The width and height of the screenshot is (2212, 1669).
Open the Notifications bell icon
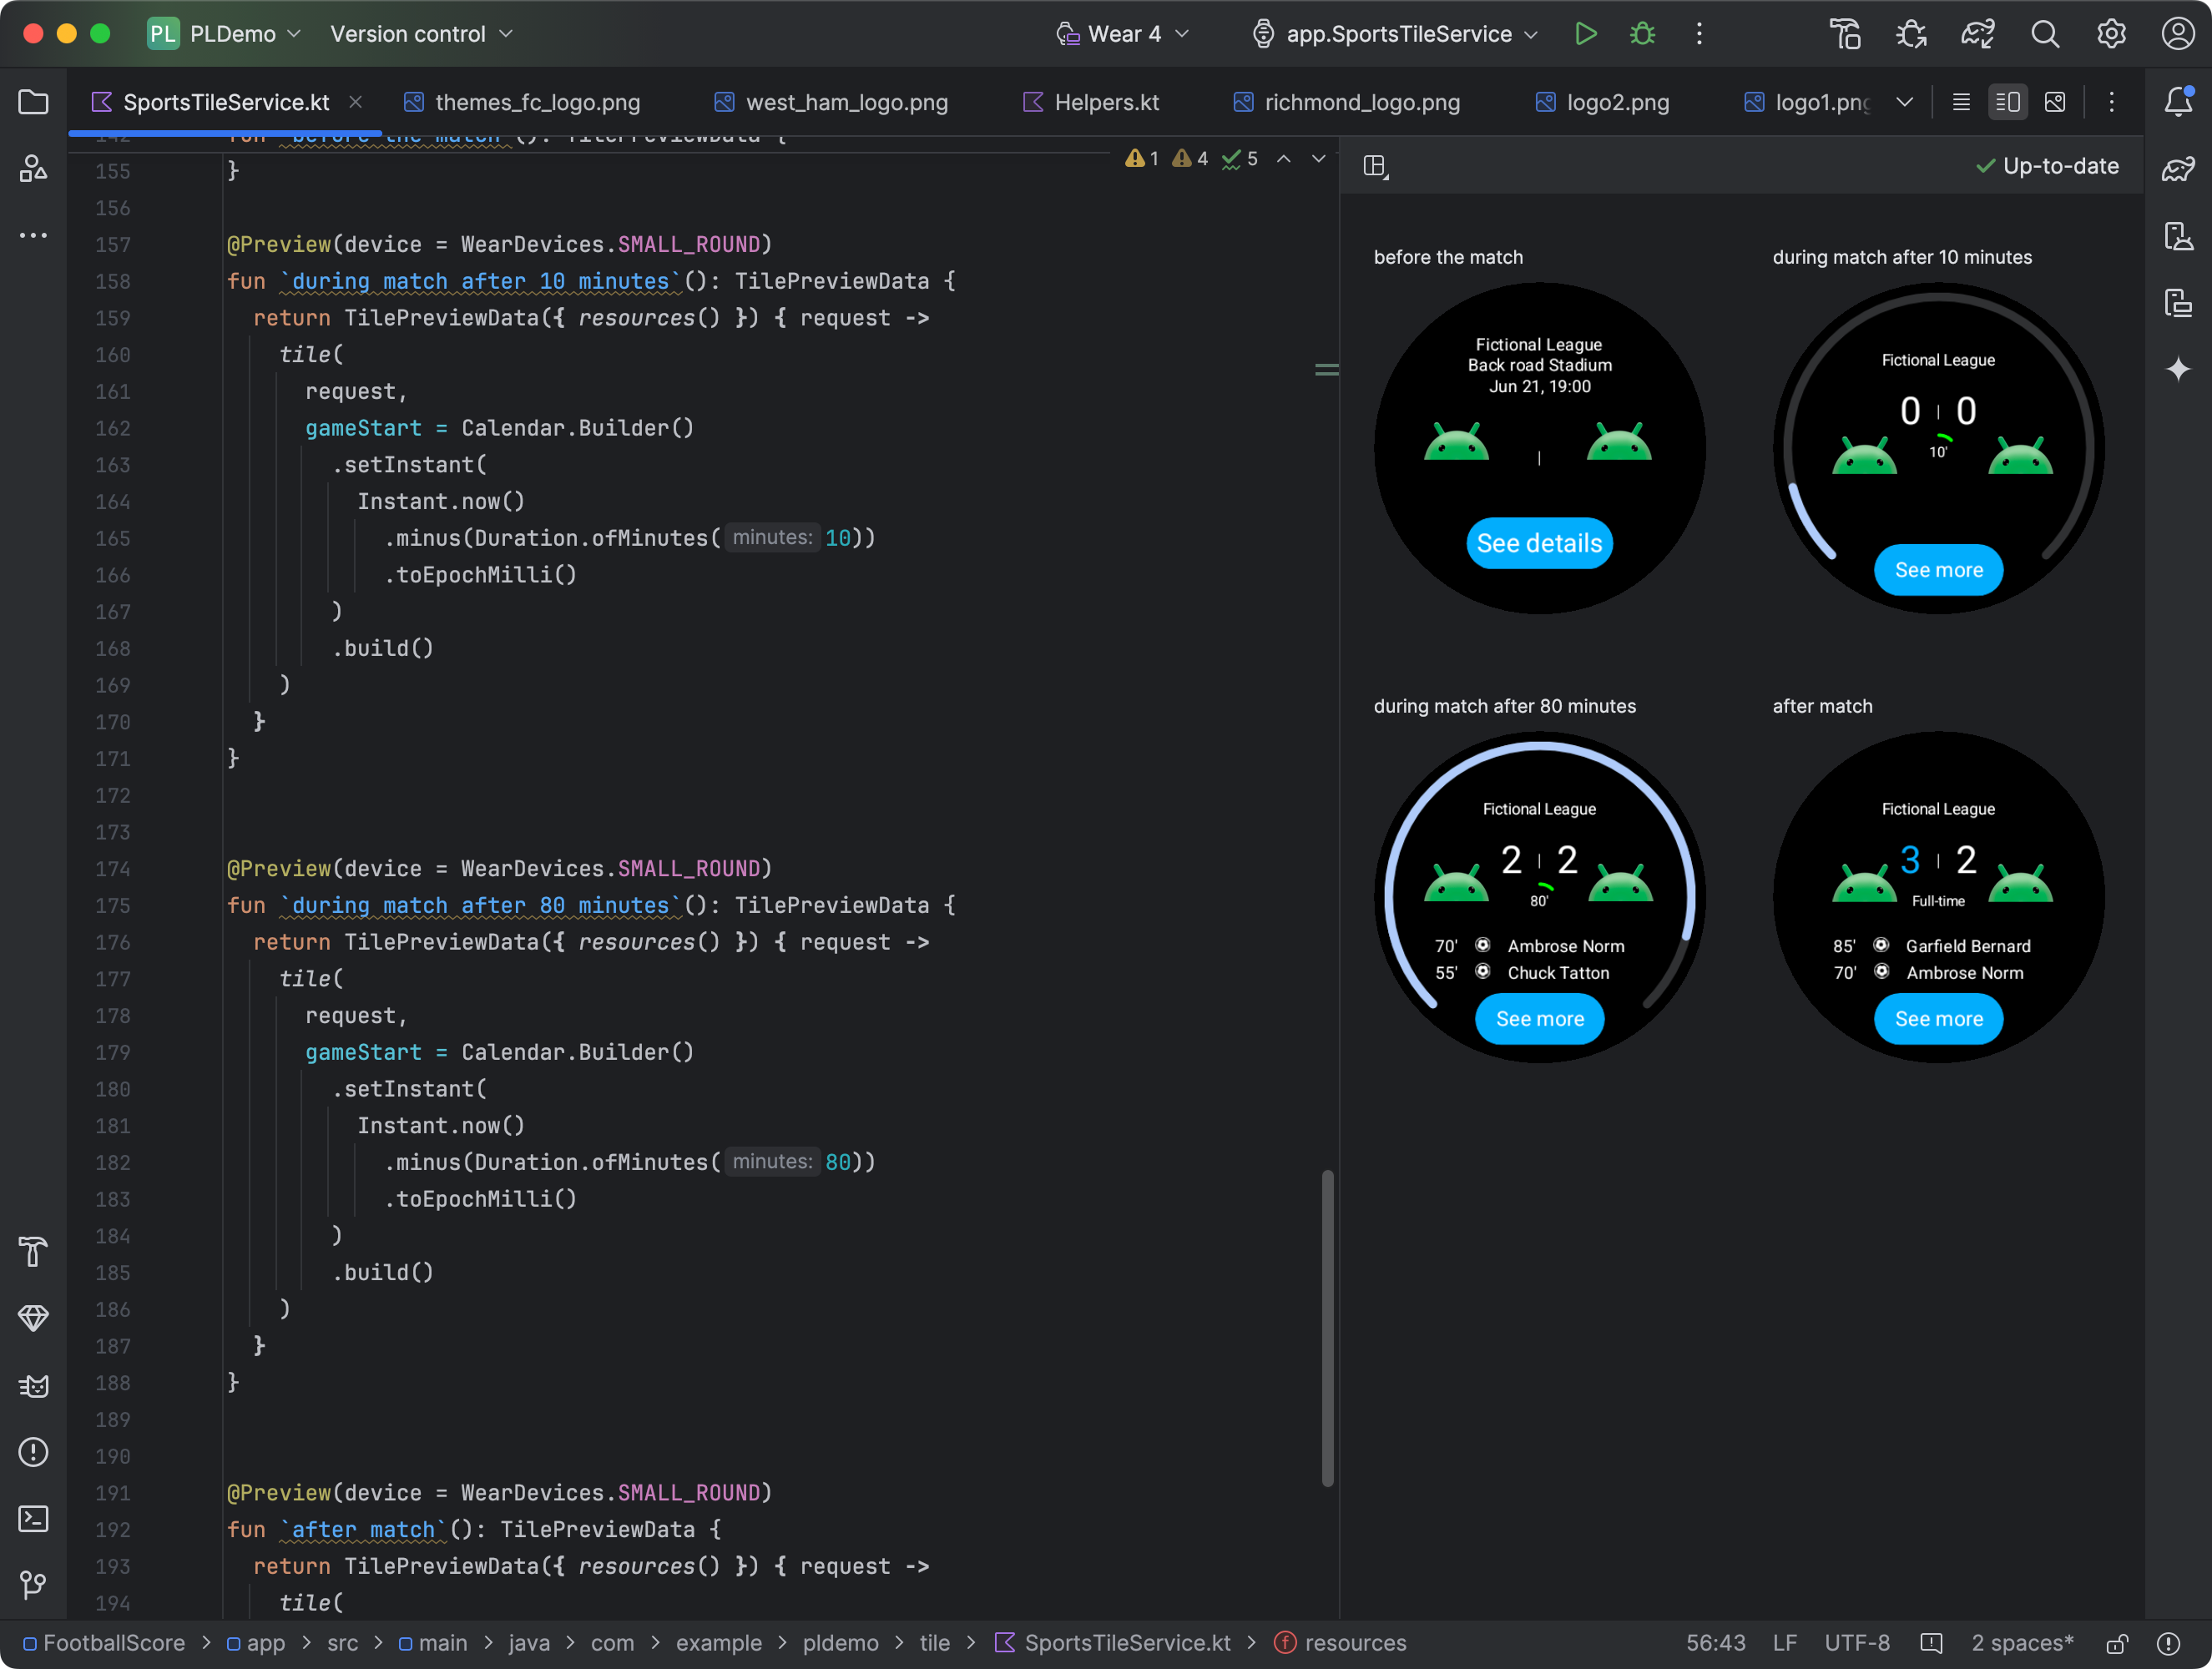[2177, 100]
